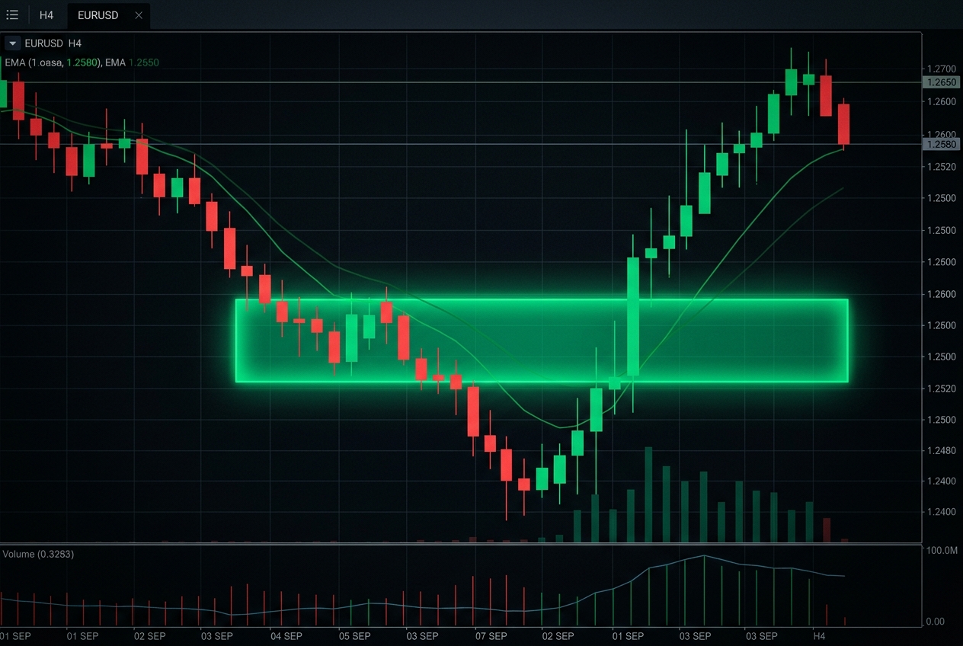
Task: Click the 05 SEP date label
Action: (x=354, y=635)
